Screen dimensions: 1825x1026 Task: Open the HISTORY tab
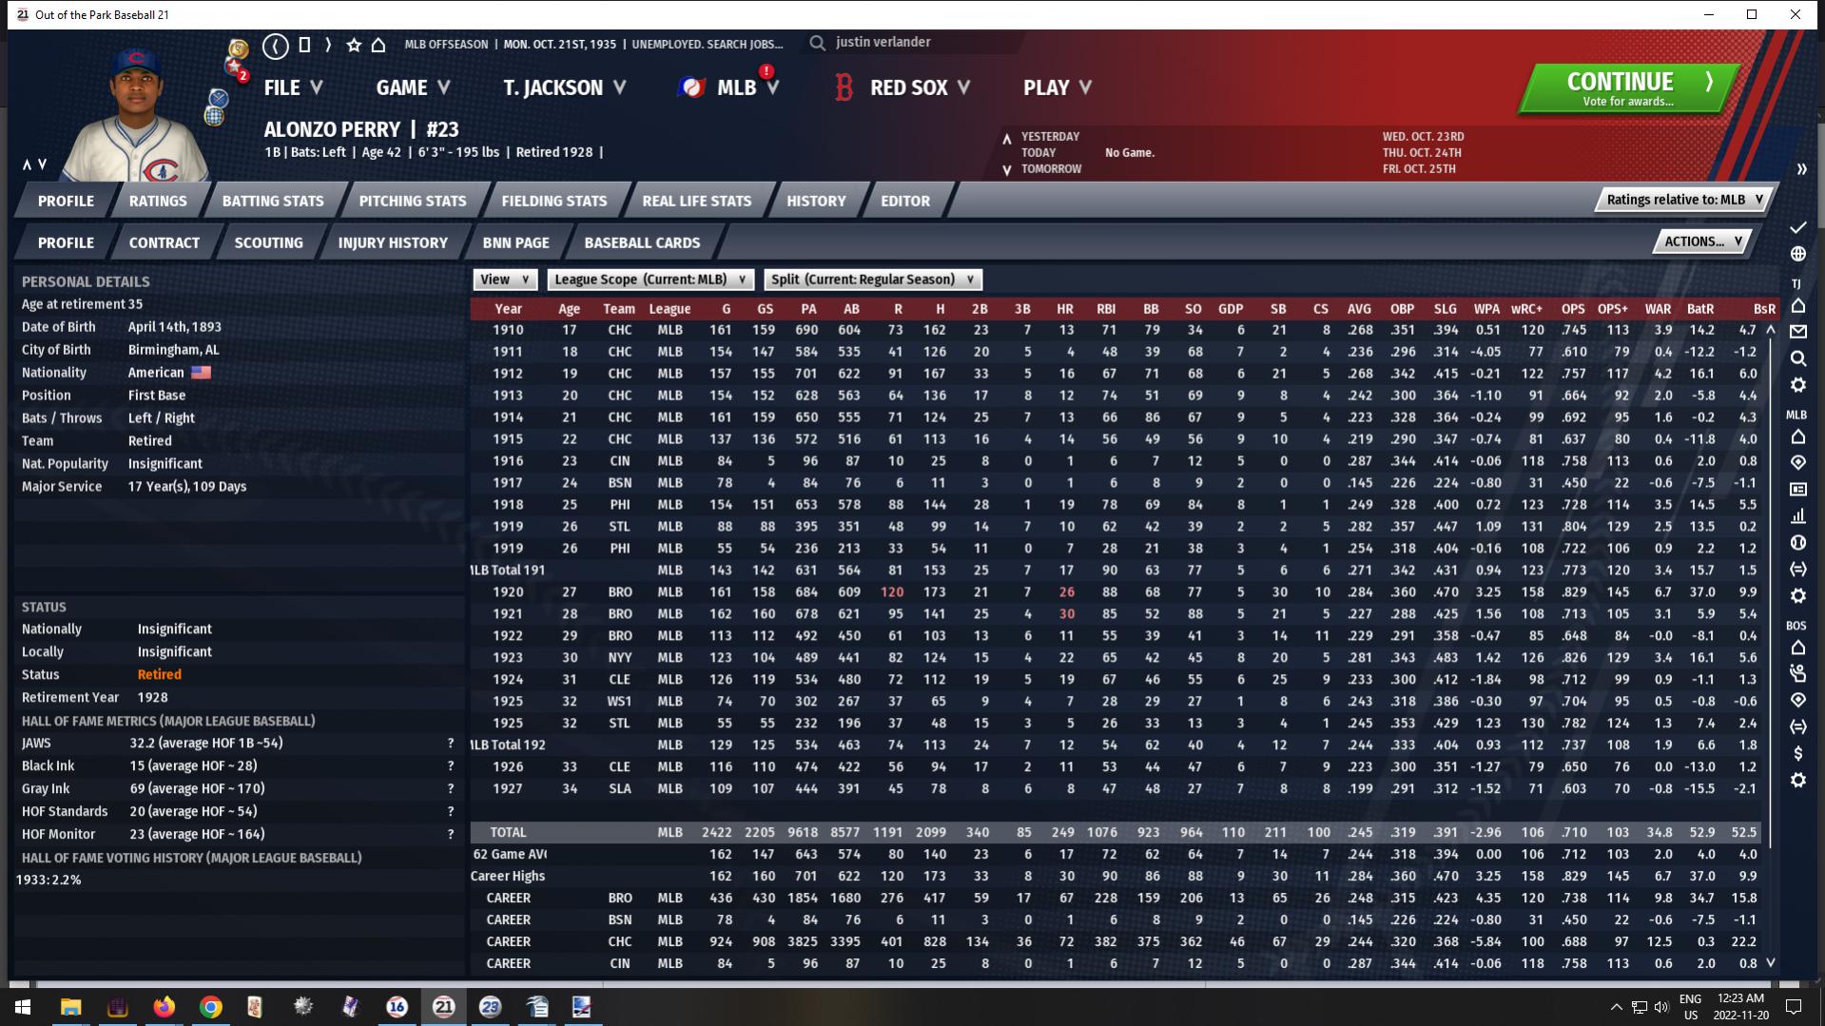tap(816, 201)
